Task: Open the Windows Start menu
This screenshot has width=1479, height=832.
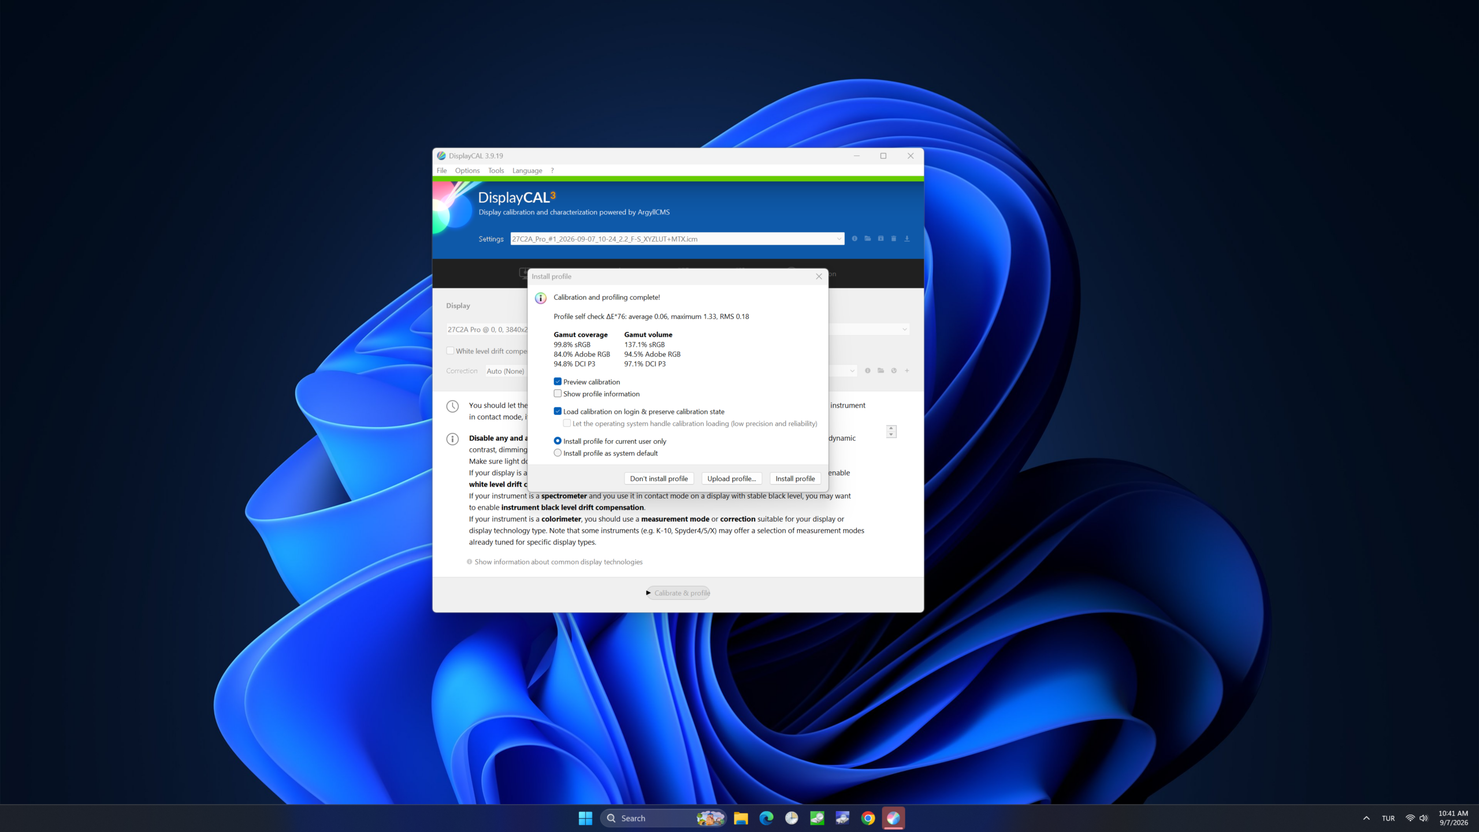Action: 585,818
